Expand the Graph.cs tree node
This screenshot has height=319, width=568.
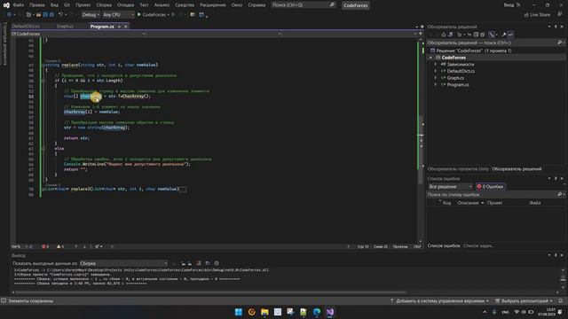click(x=436, y=78)
